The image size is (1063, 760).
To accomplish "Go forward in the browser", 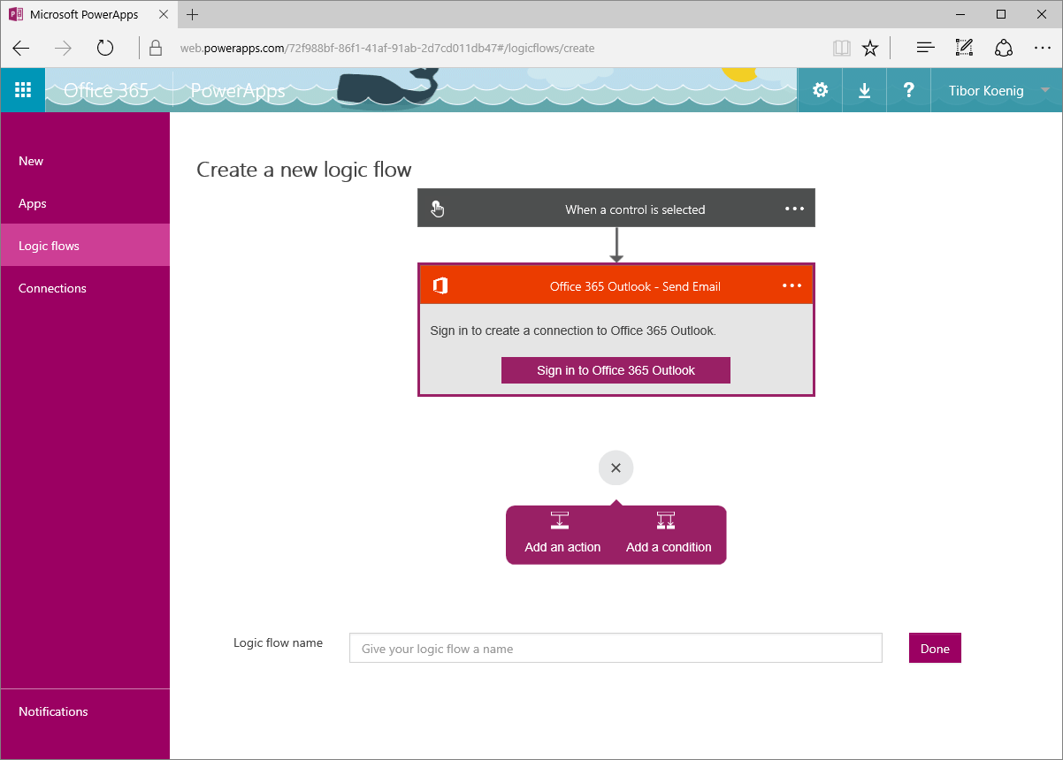I will coord(63,48).
